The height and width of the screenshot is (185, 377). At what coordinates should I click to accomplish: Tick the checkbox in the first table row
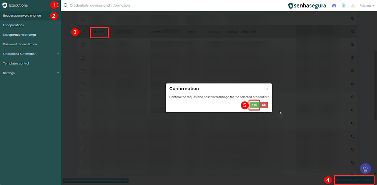click(82, 18)
